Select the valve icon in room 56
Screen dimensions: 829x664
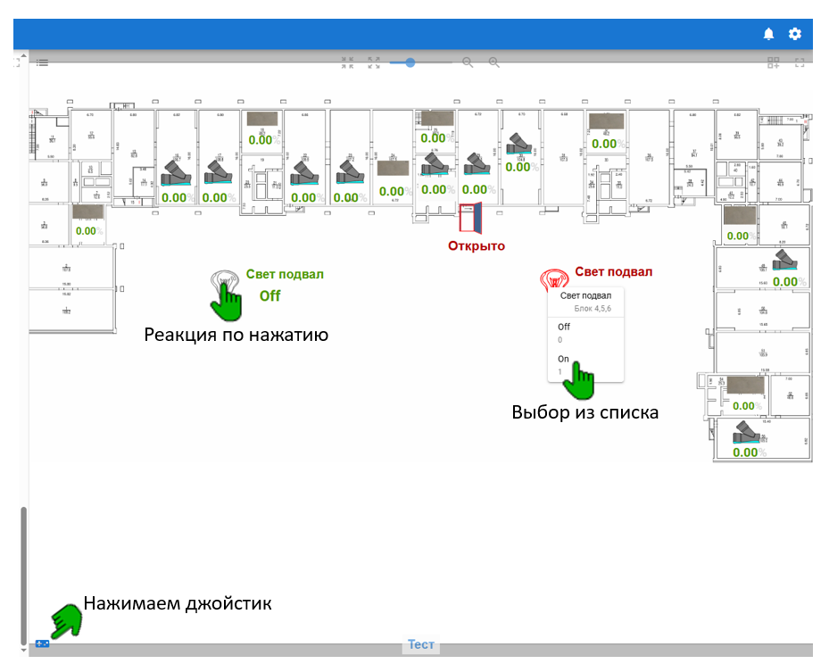747,433
